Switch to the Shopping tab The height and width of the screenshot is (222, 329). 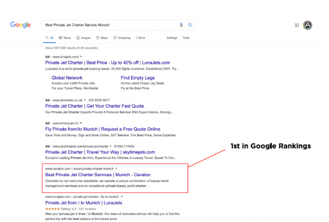point(122,38)
